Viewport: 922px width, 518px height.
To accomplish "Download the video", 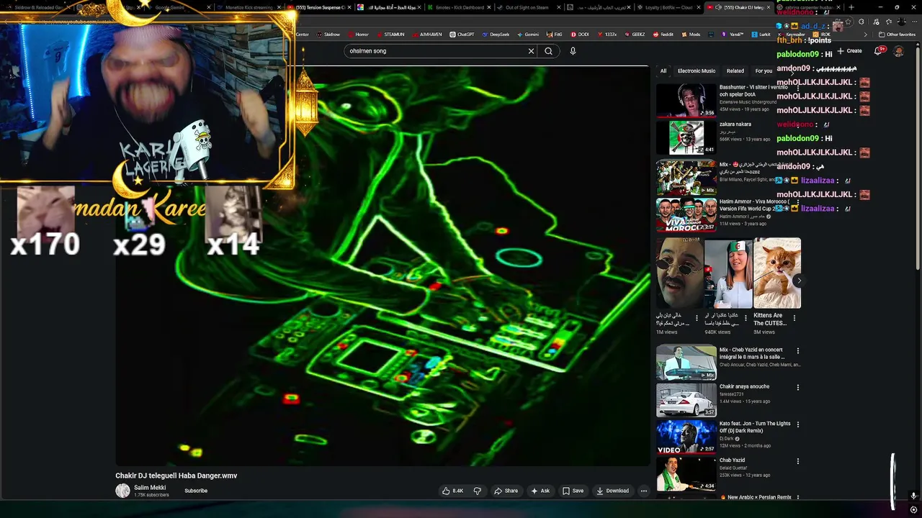I will (612, 491).
